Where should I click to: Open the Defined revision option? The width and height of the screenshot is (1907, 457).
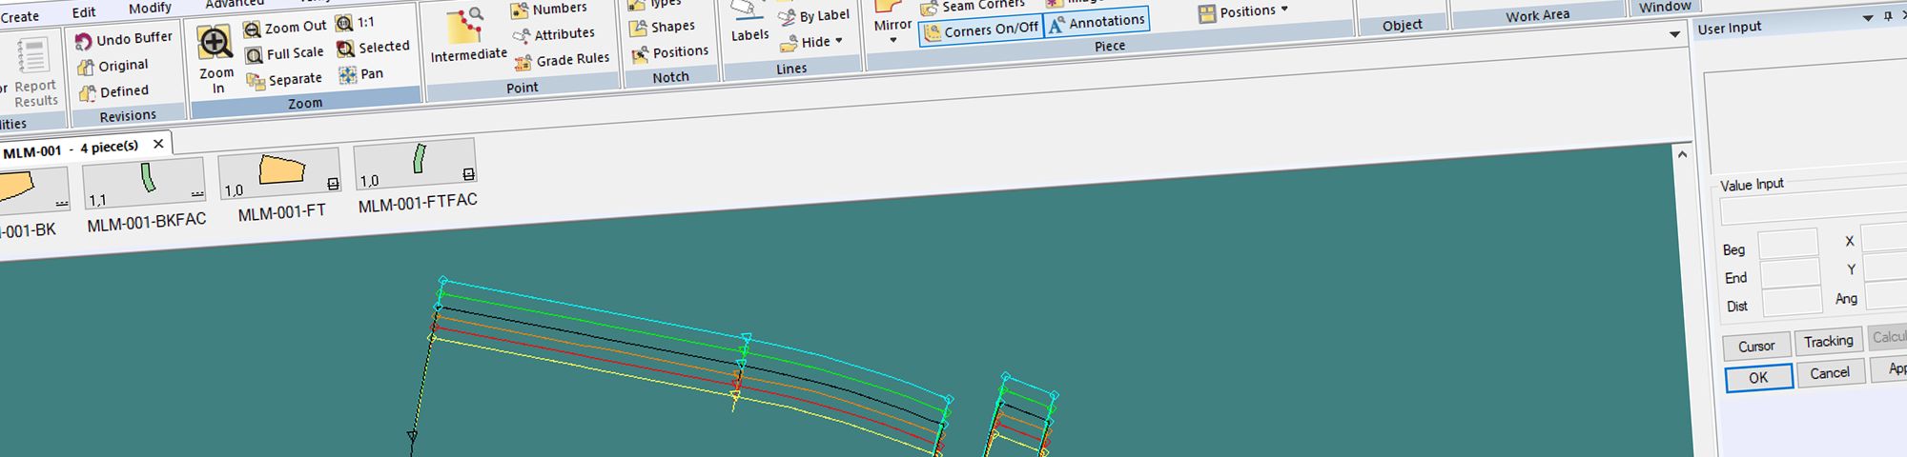click(x=113, y=91)
